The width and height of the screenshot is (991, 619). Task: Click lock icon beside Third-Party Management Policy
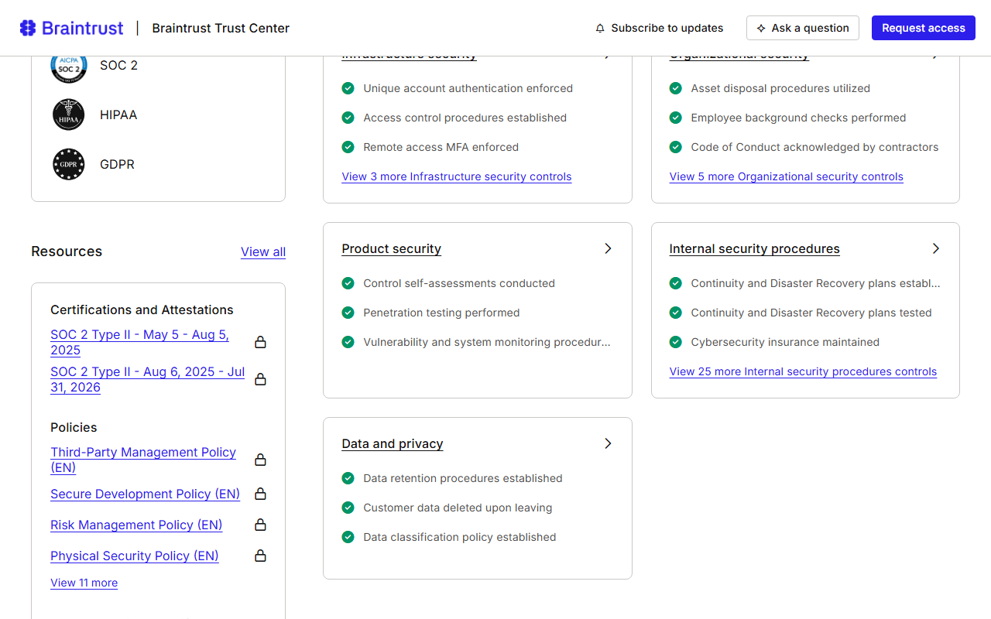click(x=261, y=460)
